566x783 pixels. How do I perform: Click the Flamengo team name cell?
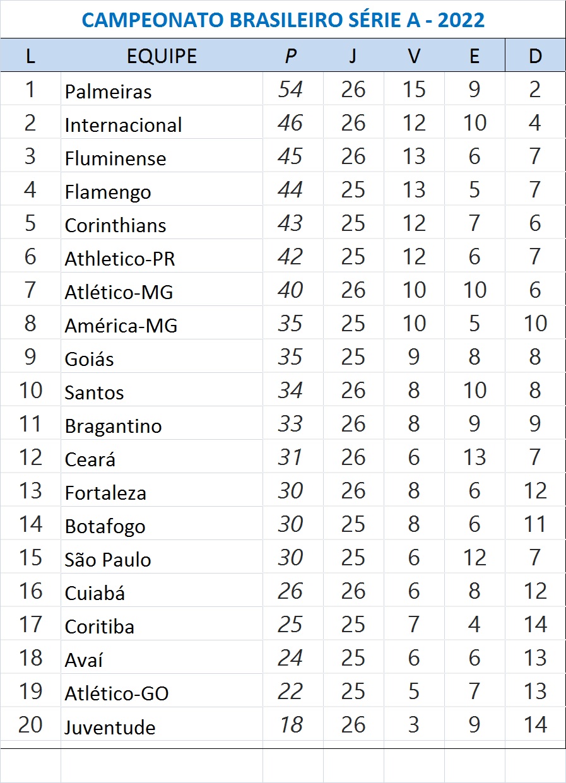click(x=162, y=189)
